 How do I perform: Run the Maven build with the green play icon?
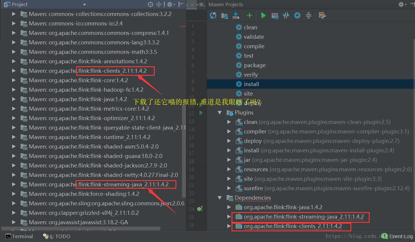263,15
